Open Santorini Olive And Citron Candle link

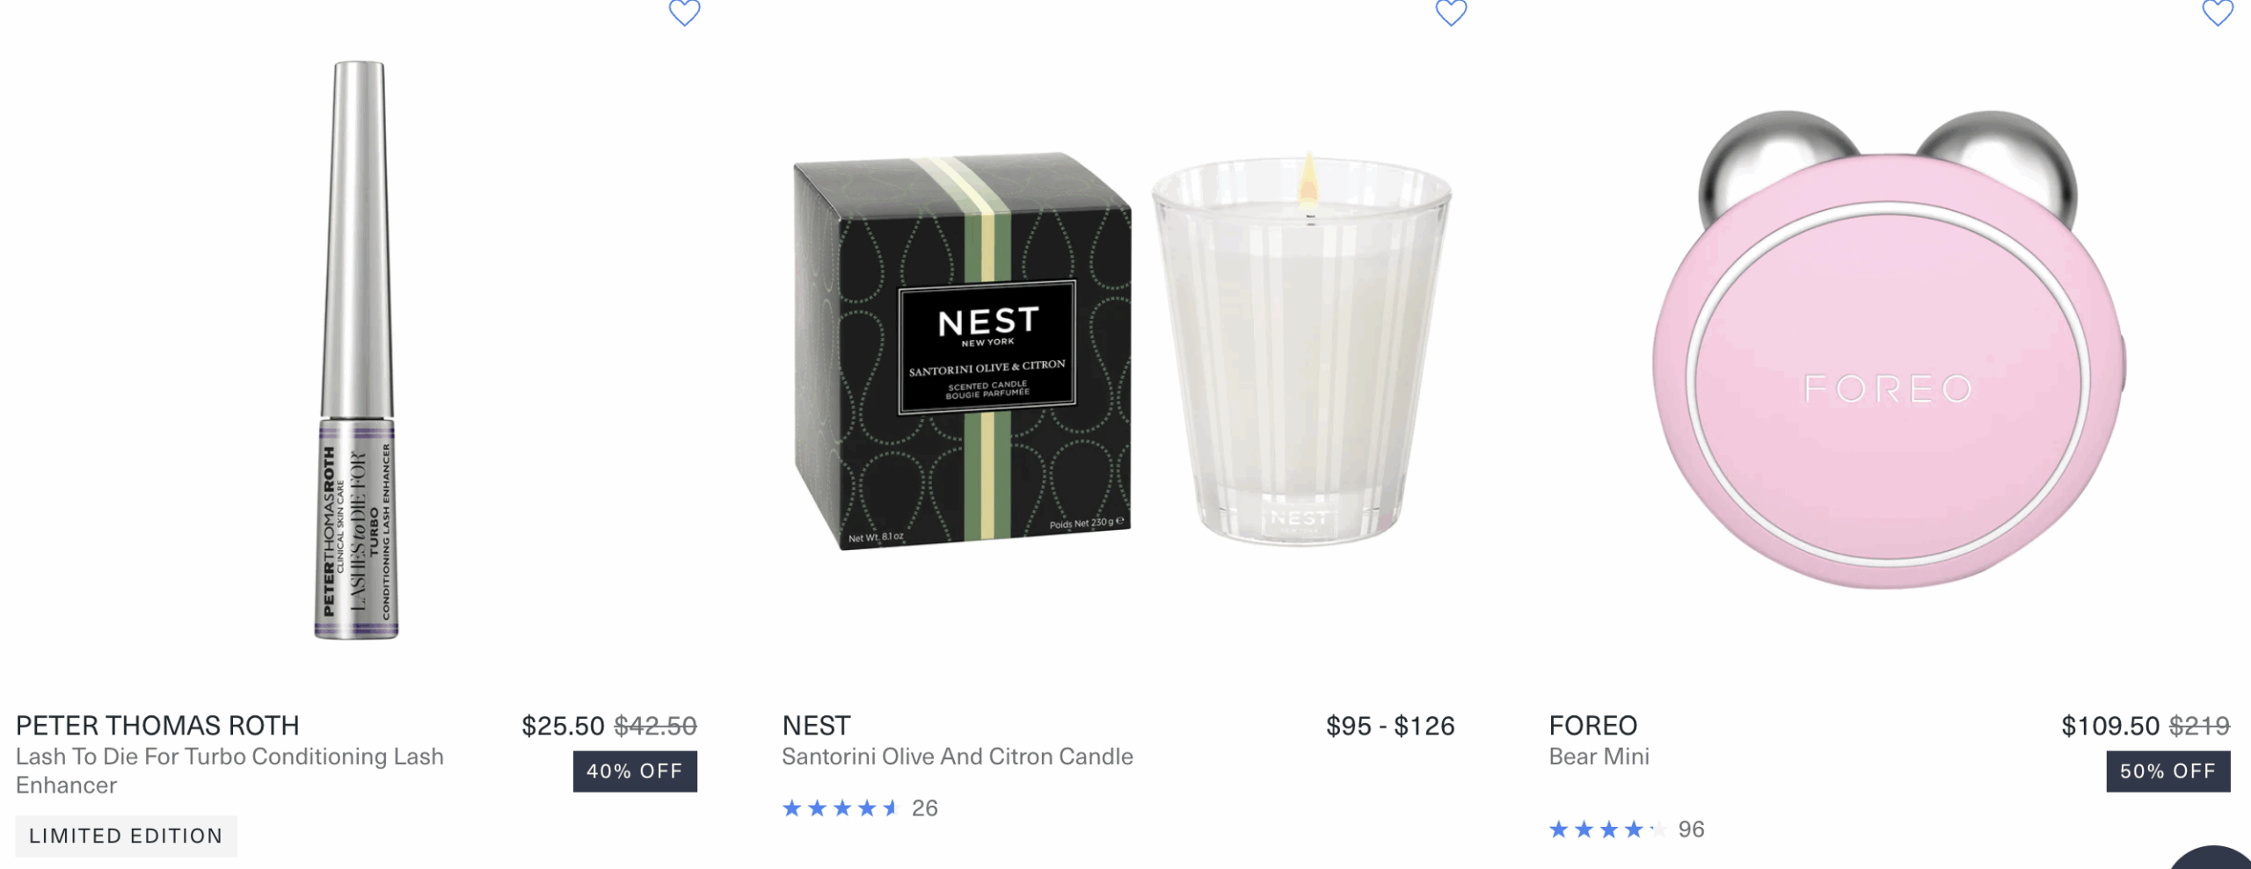[958, 757]
